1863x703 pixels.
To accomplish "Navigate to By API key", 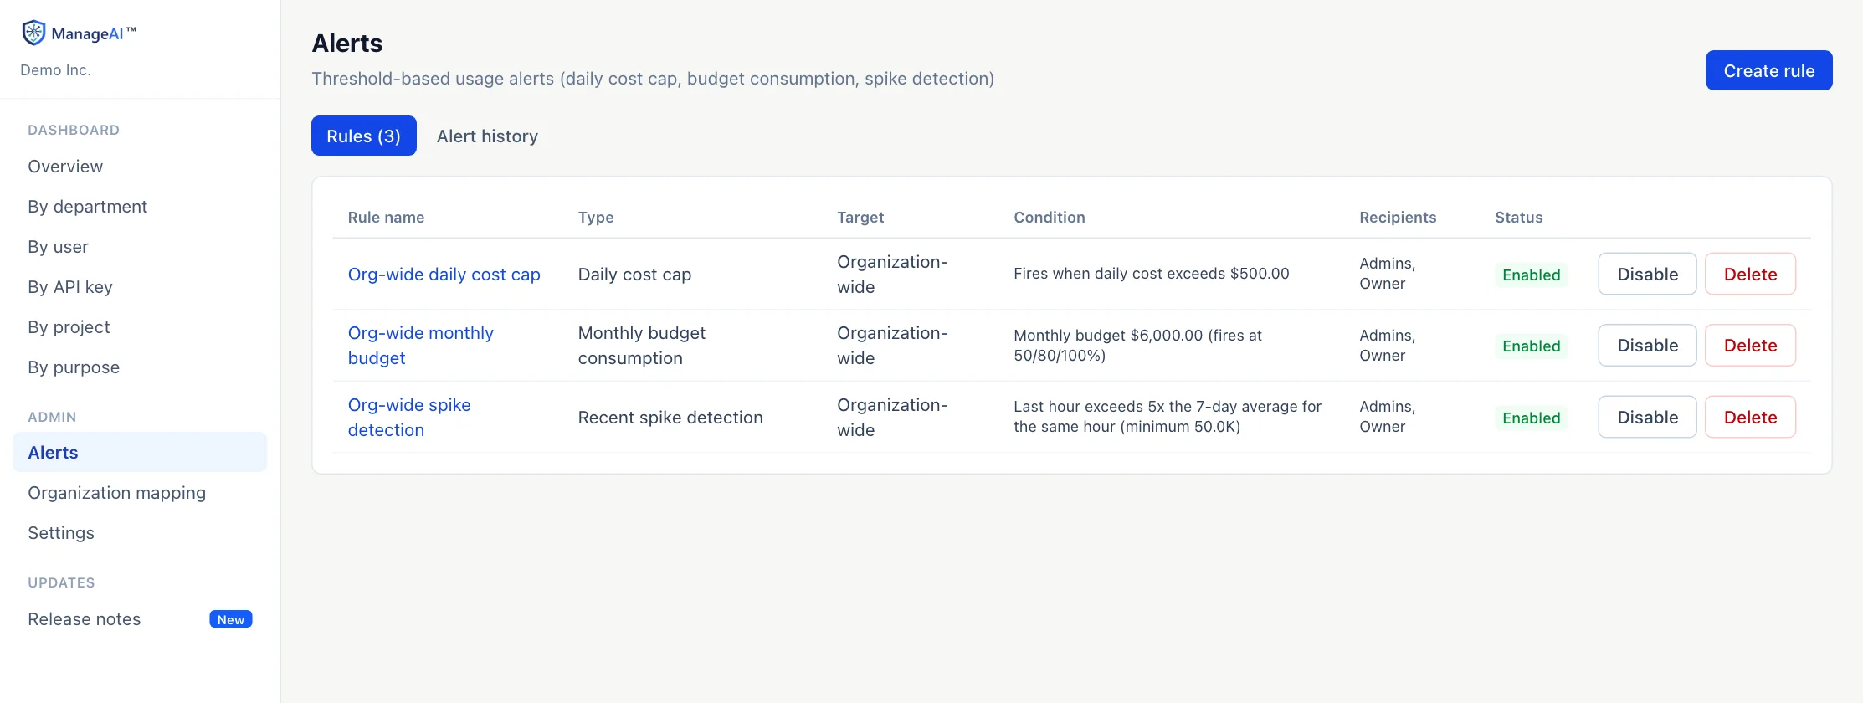I will [70, 287].
